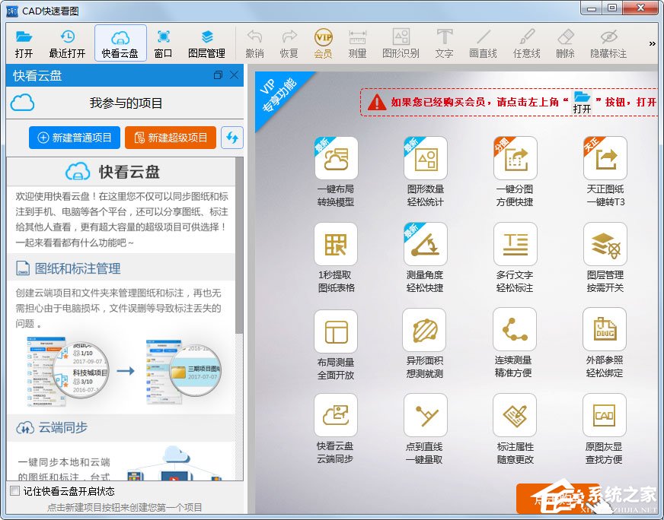Screen dimensions: 664x520
Task: Activate the 画直线 line drawing tool
Action: coord(484,43)
